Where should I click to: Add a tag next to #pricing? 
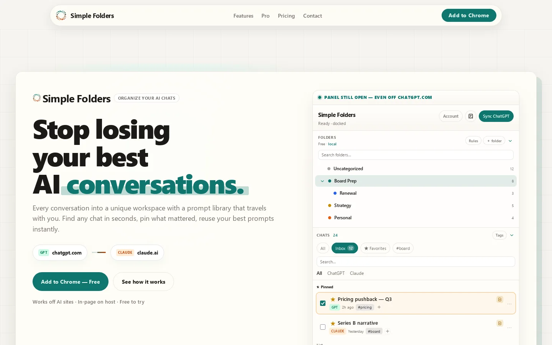click(x=379, y=307)
